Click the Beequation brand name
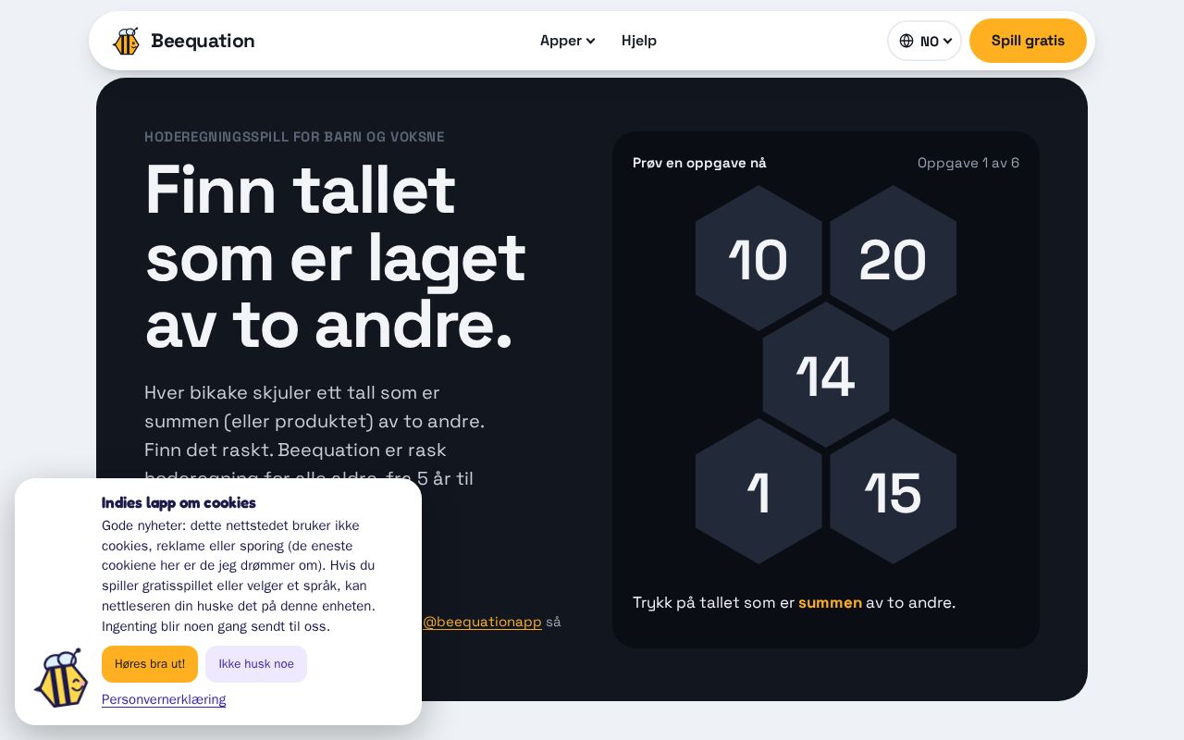This screenshot has width=1184, height=740. 203,41
